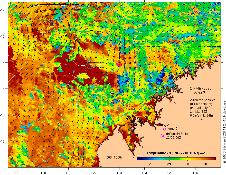Screen dimensions: 226x175
Task: Click latitude axis label -12
Action: tap(3, 10)
